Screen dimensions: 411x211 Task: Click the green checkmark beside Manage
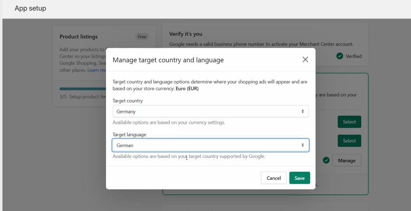point(326,160)
